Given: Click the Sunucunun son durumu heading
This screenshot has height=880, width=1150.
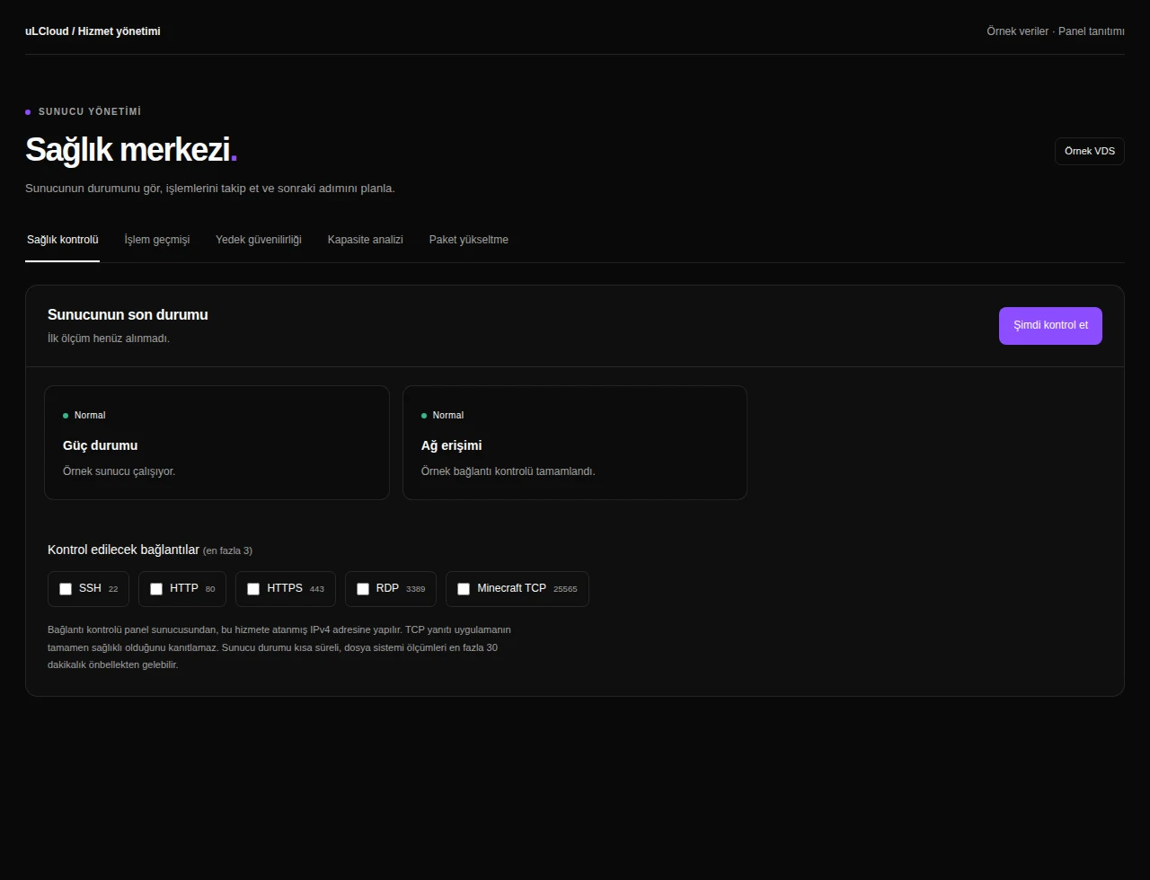Looking at the screenshot, I should point(128,315).
